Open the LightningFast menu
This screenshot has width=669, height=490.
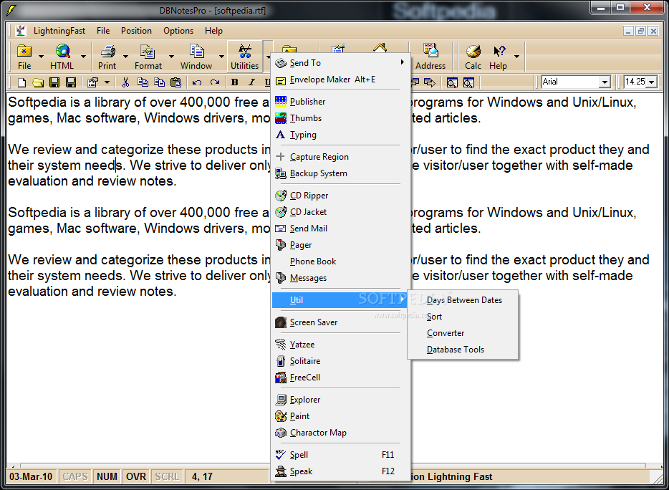(x=59, y=31)
